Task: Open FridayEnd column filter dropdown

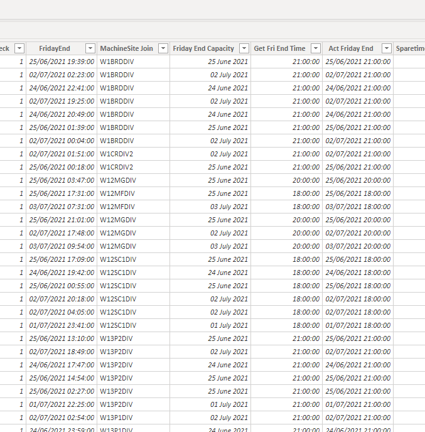Action: 90,48
